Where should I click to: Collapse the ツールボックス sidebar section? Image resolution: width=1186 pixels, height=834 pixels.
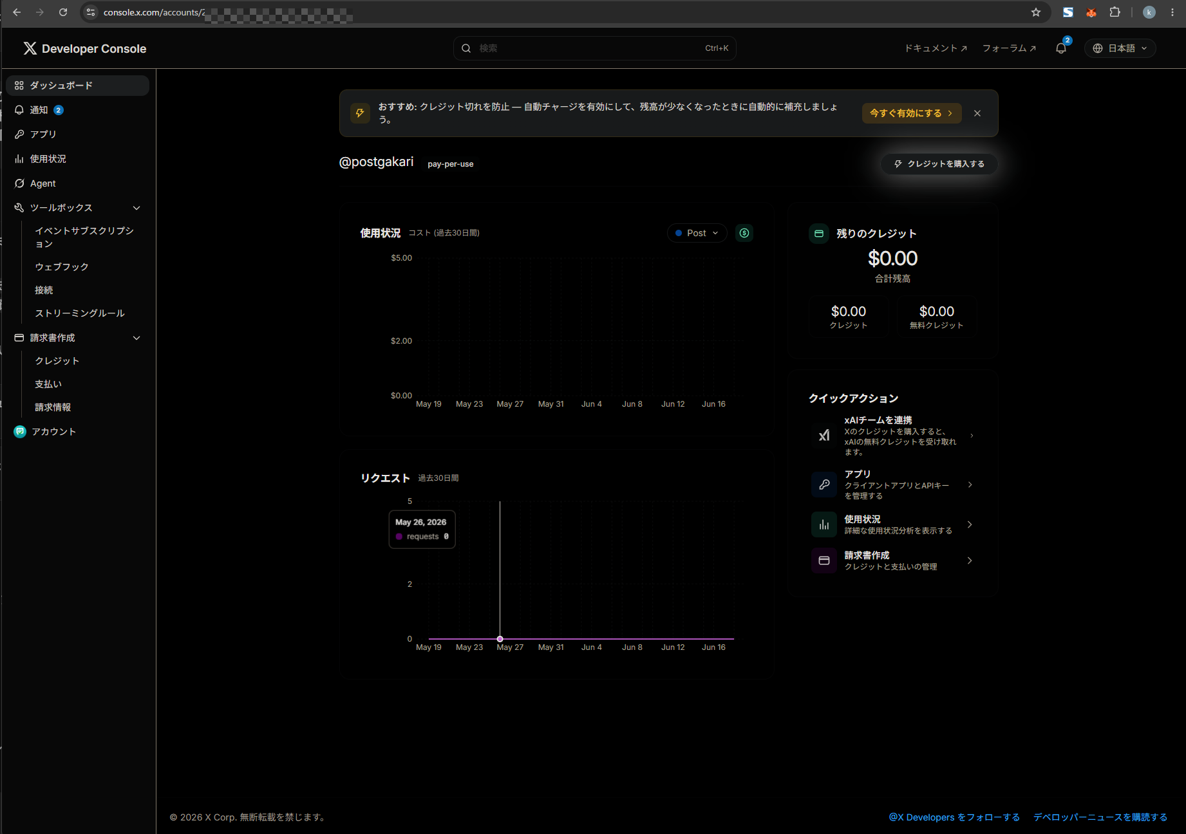pyautogui.click(x=136, y=208)
